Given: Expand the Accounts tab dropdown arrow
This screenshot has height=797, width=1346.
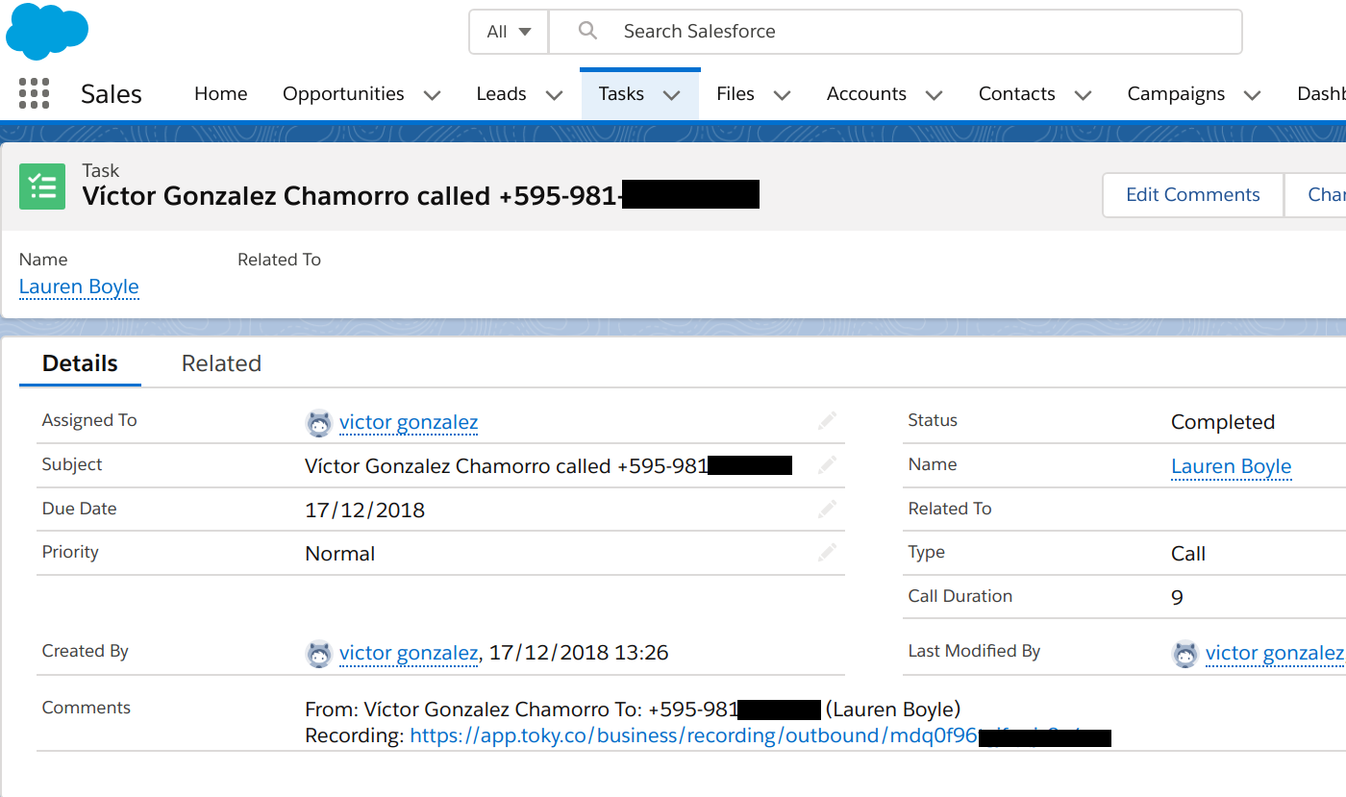Looking at the screenshot, I should point(933,95).
